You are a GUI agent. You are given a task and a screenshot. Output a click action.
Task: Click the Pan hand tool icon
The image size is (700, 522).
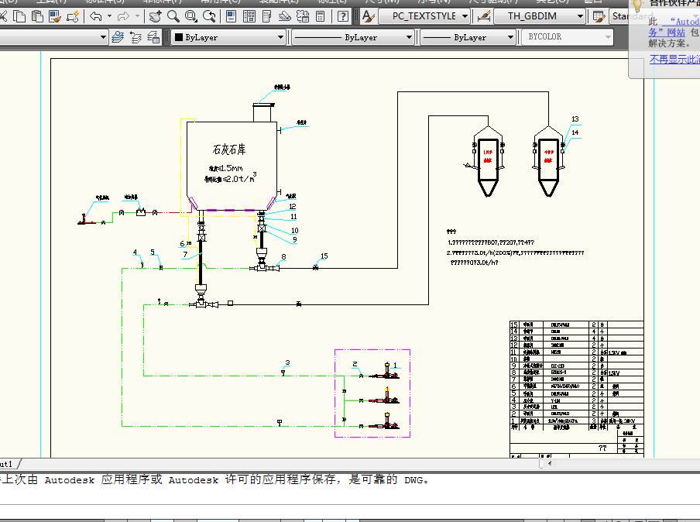pos(156,15)
